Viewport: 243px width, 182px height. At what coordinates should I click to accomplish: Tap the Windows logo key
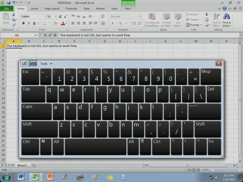[46, 147]
